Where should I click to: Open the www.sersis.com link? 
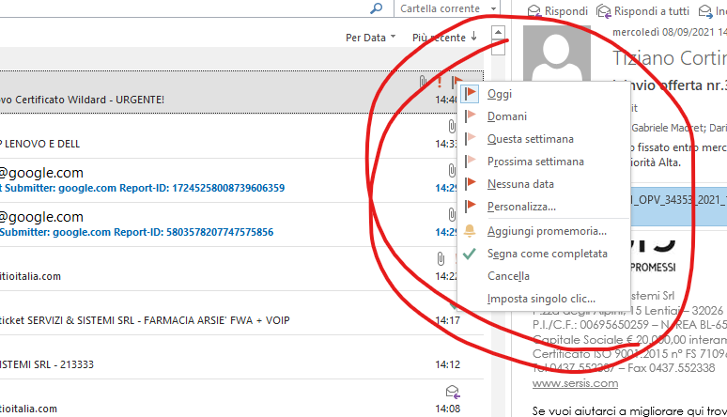(575, 383)
